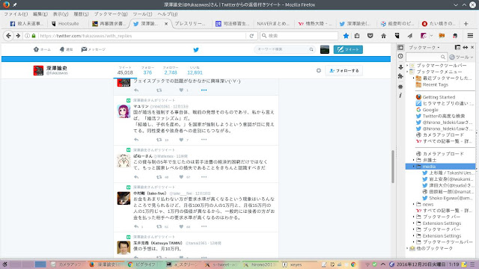Close the bookmarks sidebar panel
479x269 pixels.
(472, 47)
